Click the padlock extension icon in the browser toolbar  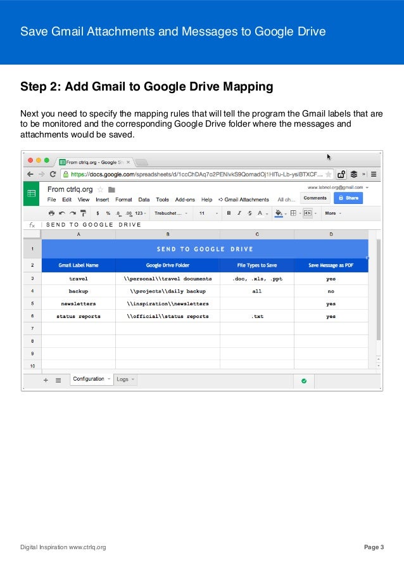341,174
